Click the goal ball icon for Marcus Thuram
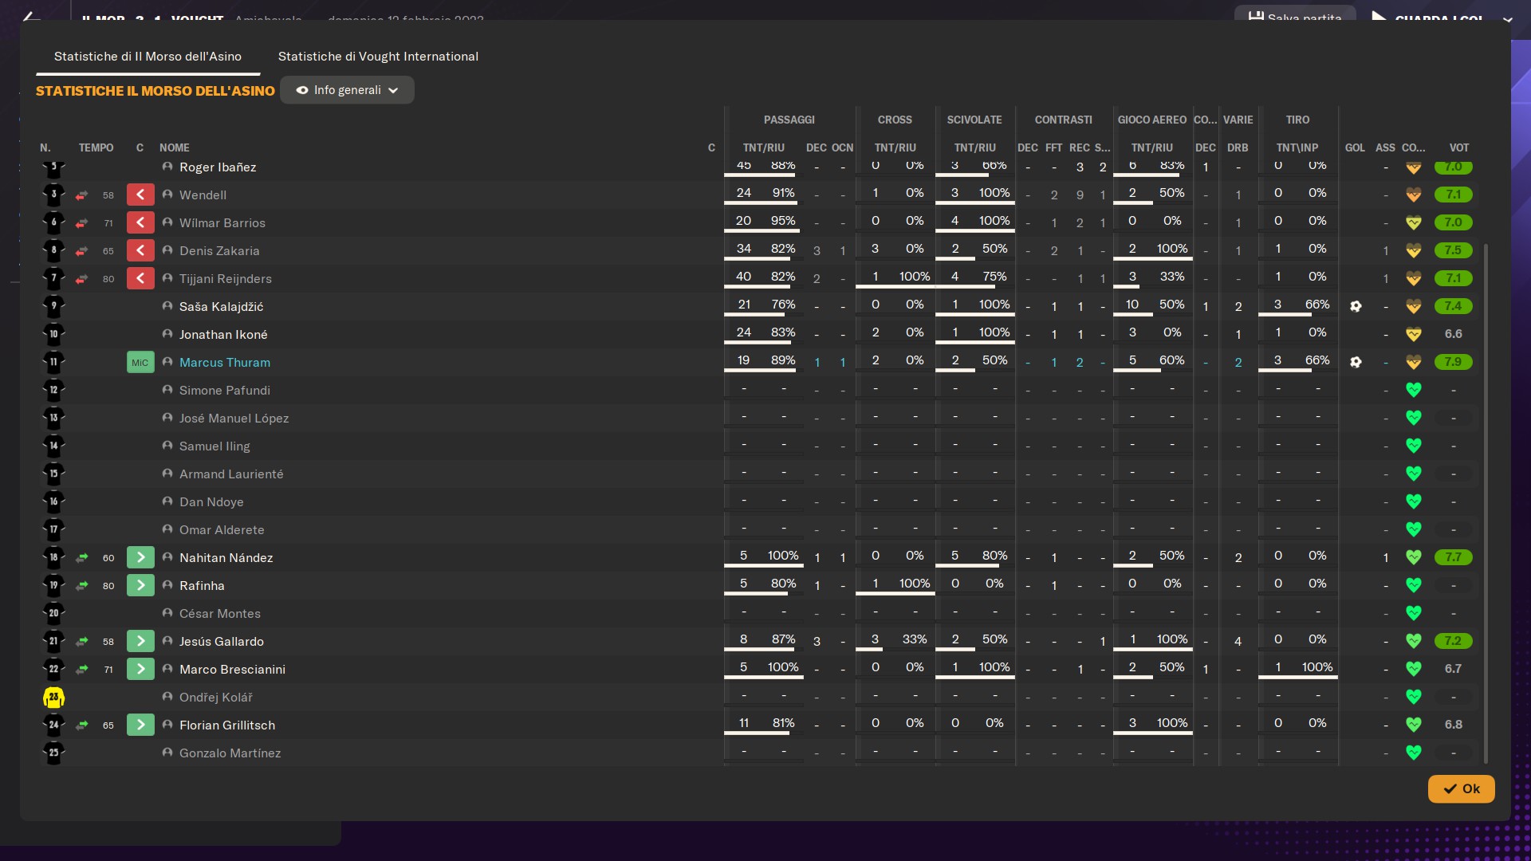The image size is (1531, 861). point(1356,362)
